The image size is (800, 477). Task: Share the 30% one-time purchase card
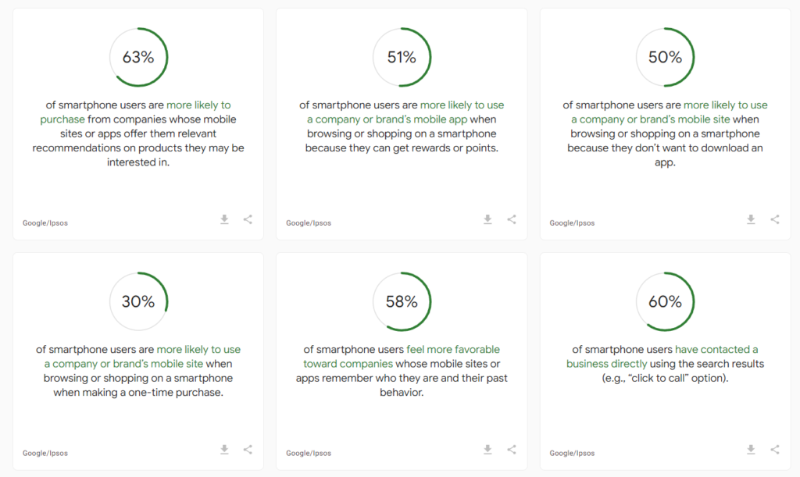tap(248, 450)
